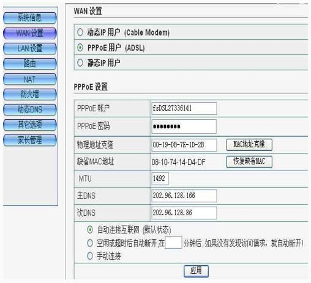Click the 主DNS label
The height and width of the screenshot is (283, 311).
[86, 196]
